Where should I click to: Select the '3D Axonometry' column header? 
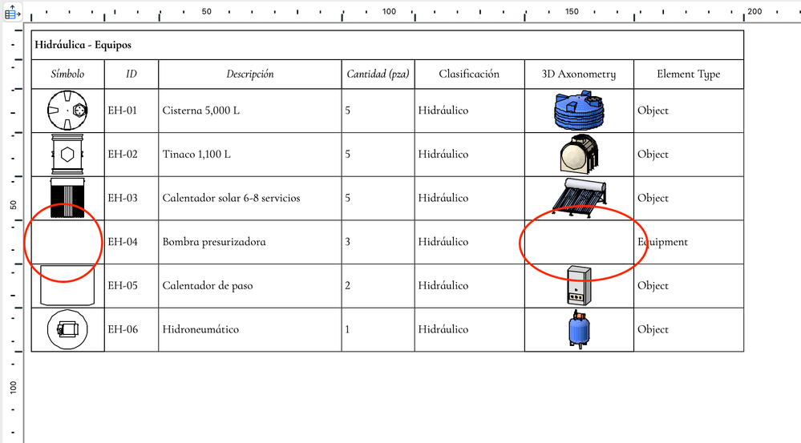(x=579, y=74)
